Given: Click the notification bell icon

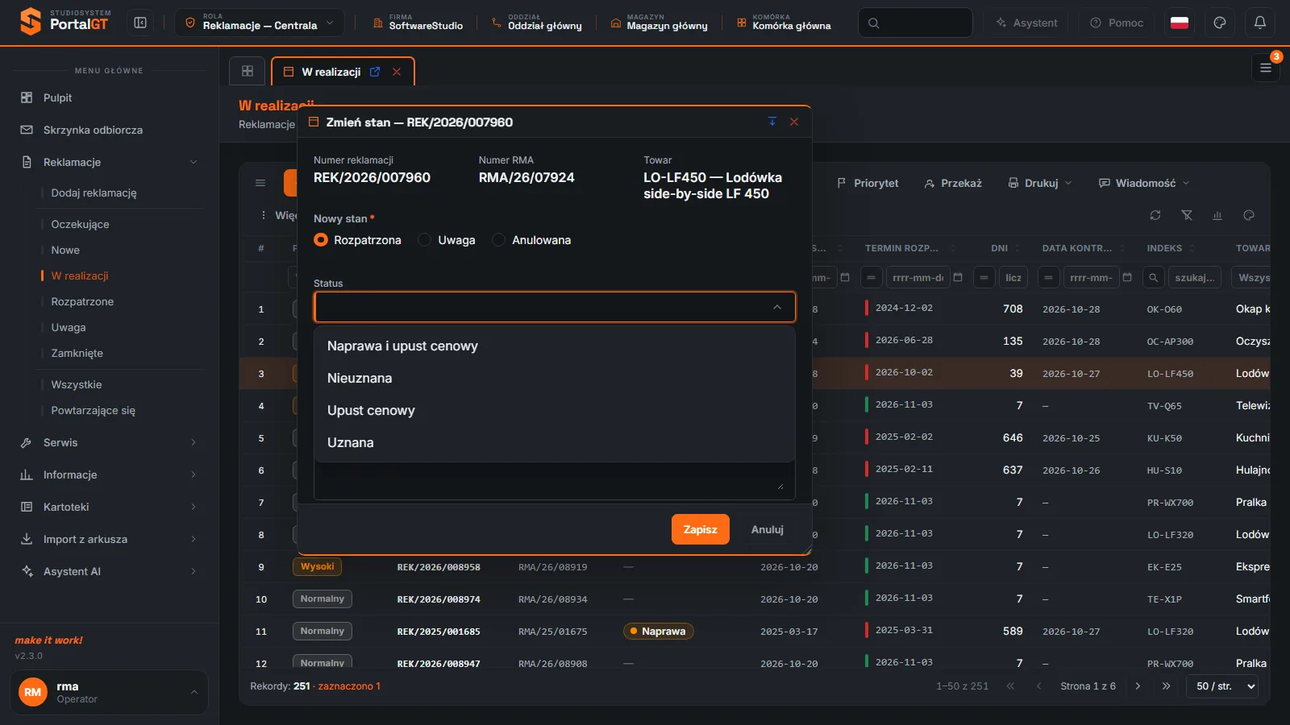Looking at the screenshot, I should 1260,23.
